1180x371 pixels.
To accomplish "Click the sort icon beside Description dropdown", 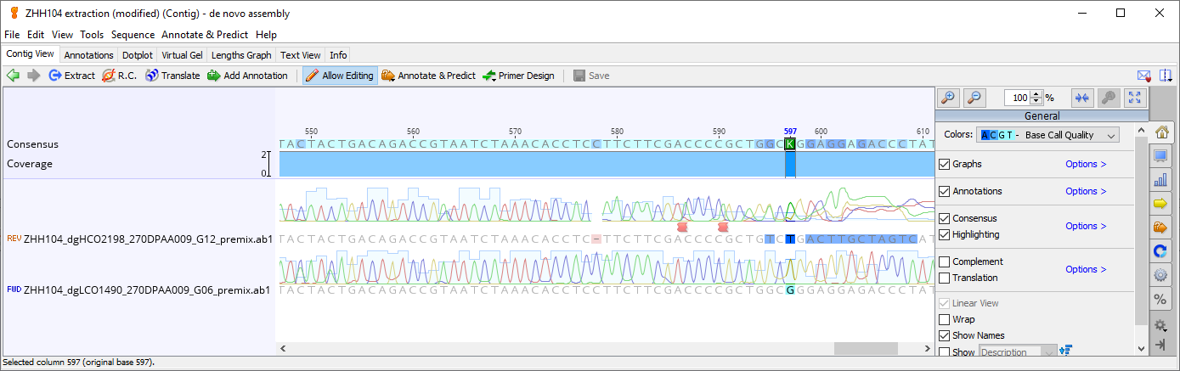I will pos(1065,351).
